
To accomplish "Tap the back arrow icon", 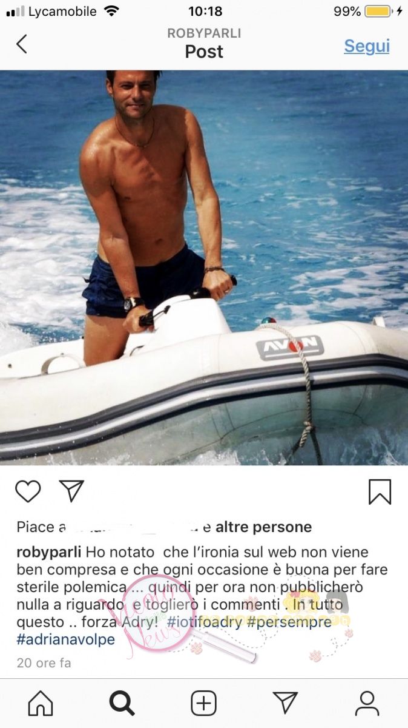I will [x=22, y=44].
